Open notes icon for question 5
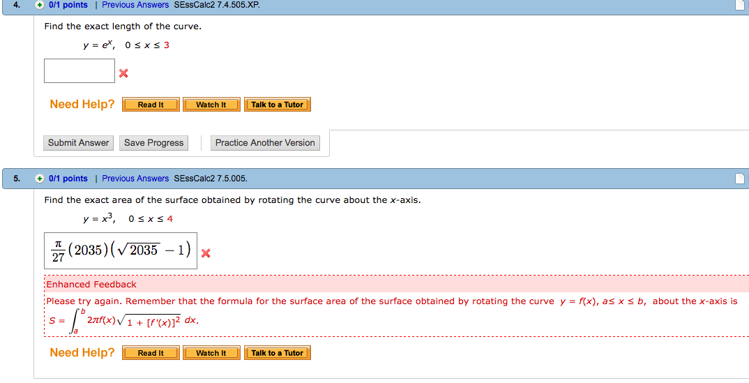This screenshot has height=383, width=749. (739, 179)
